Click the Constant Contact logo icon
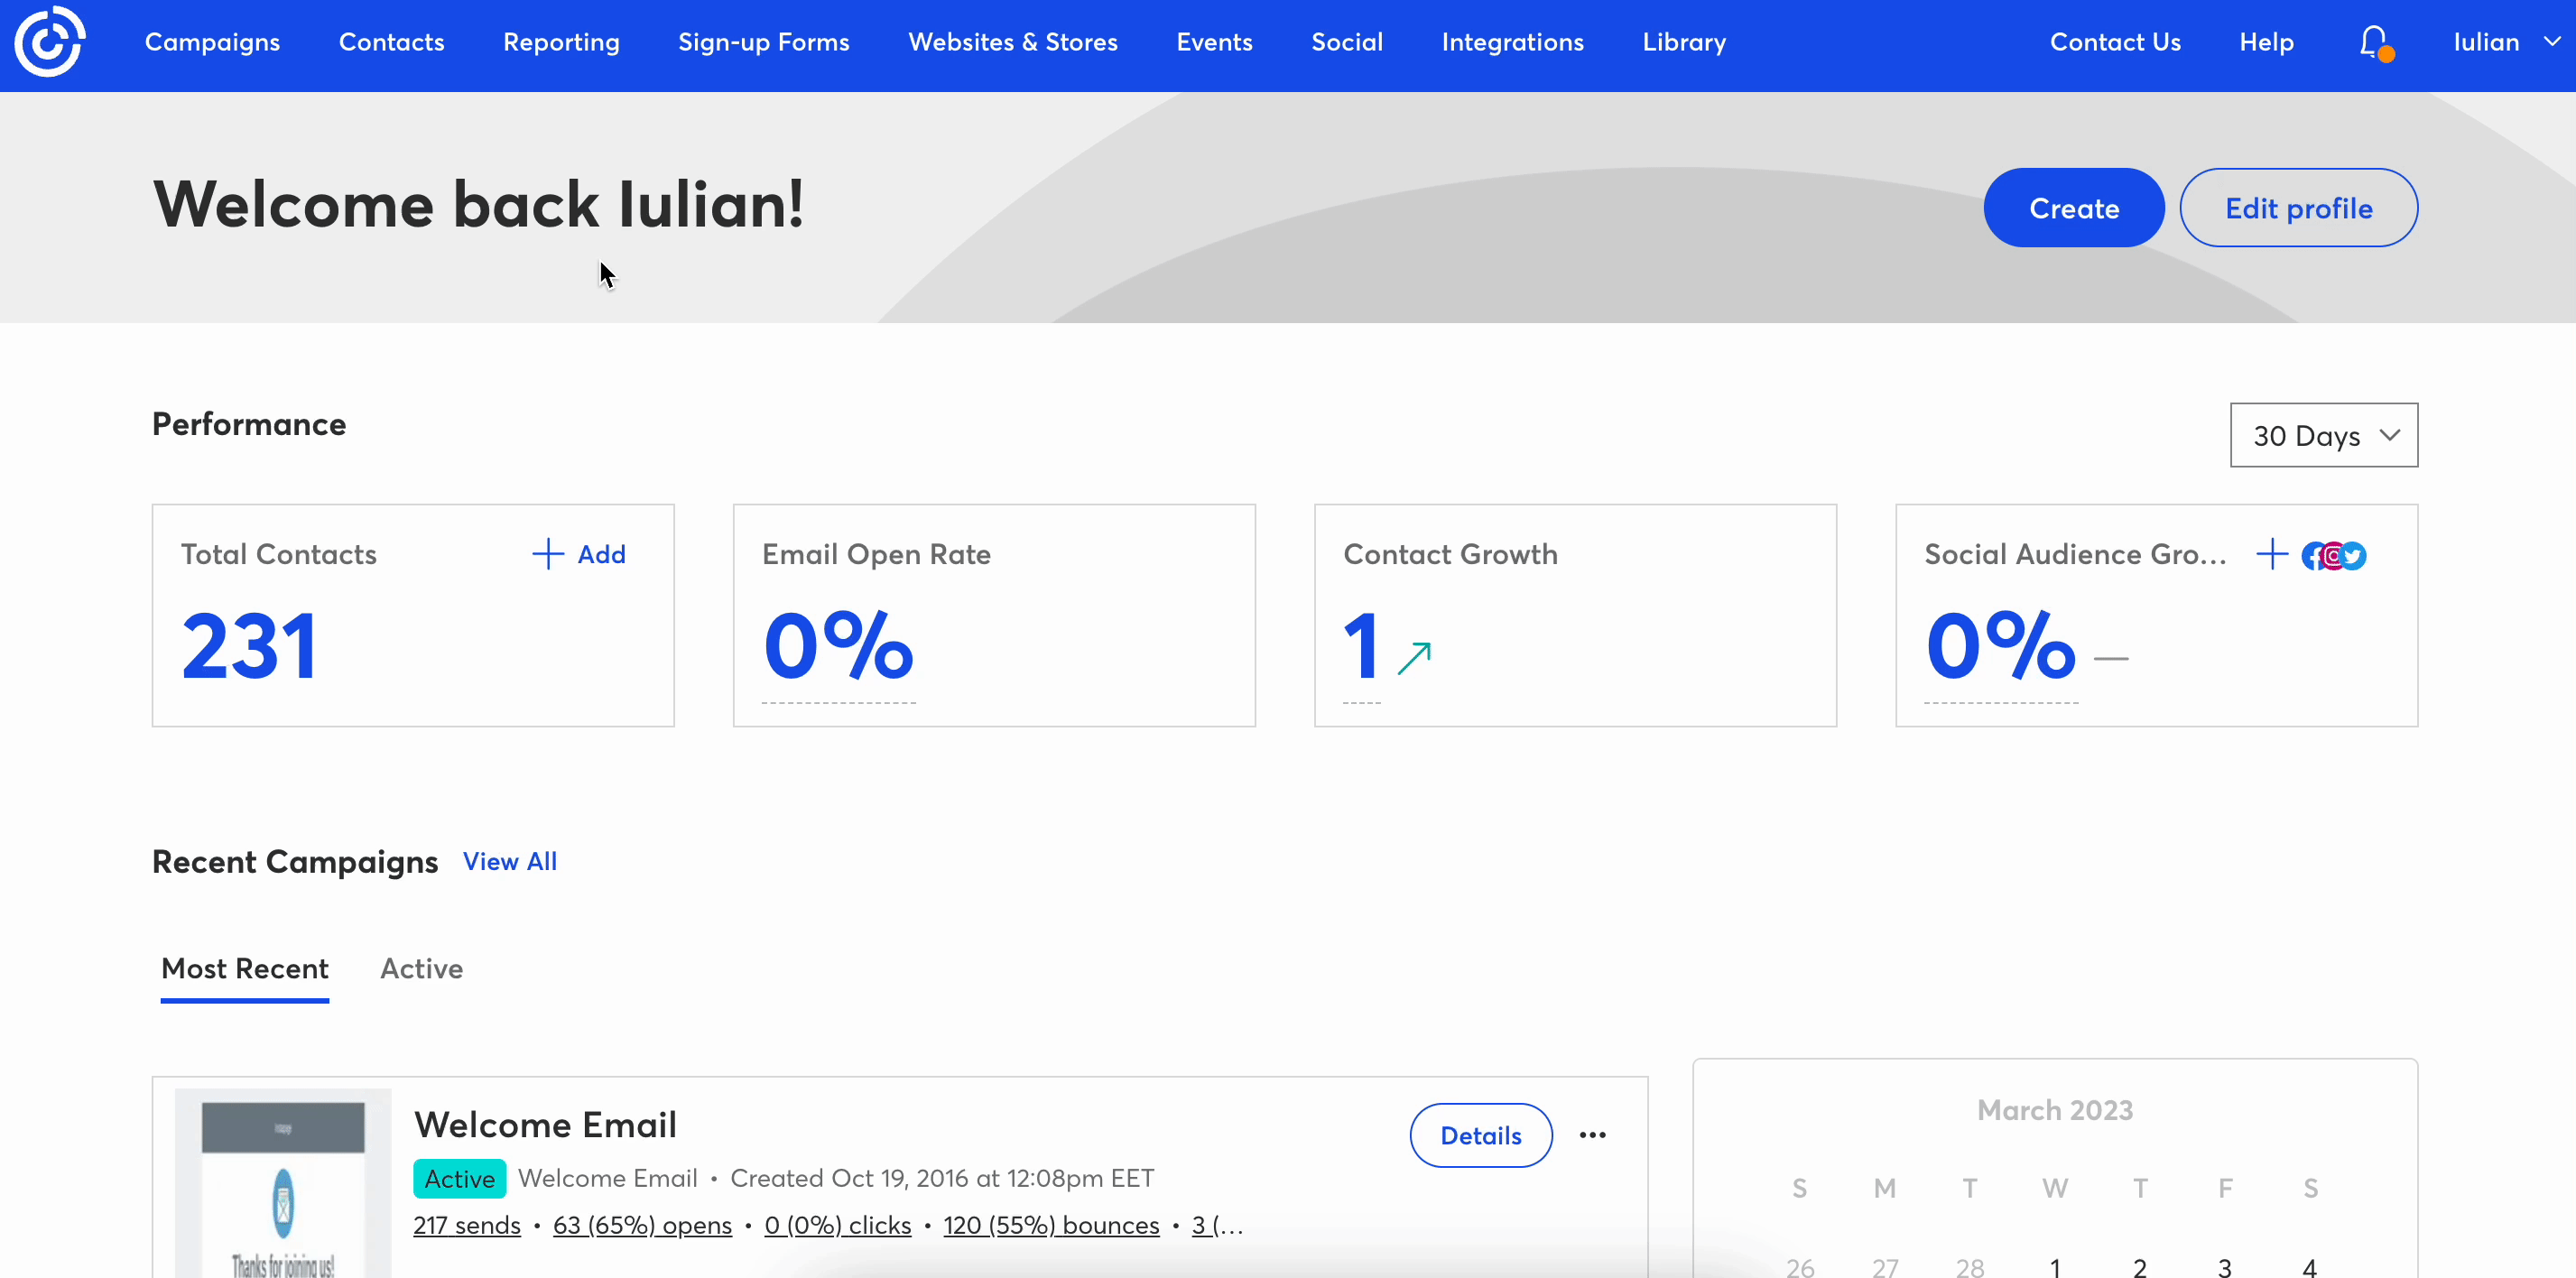 click(x=49, y=42)
